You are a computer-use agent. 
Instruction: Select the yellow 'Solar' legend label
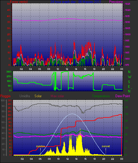(38, 96)
